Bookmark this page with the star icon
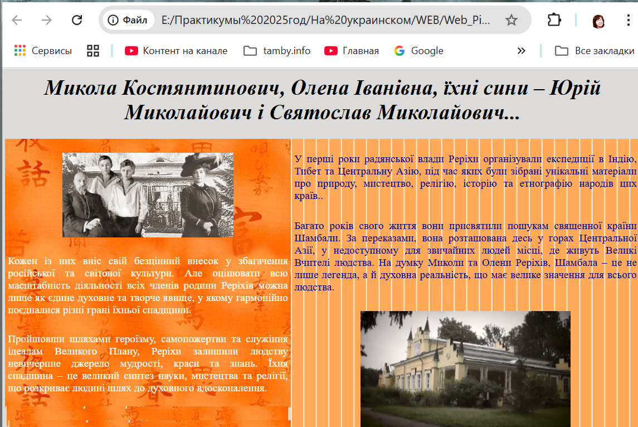 (x=511, y=21)
